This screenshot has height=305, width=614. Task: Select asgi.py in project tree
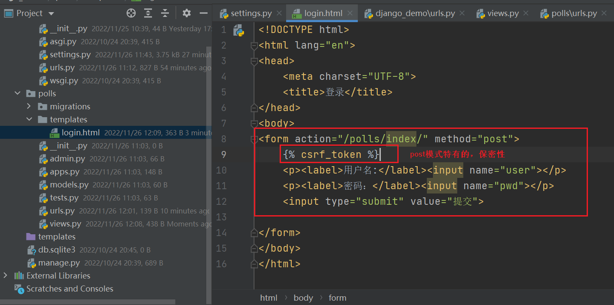(x=63, y=42)
